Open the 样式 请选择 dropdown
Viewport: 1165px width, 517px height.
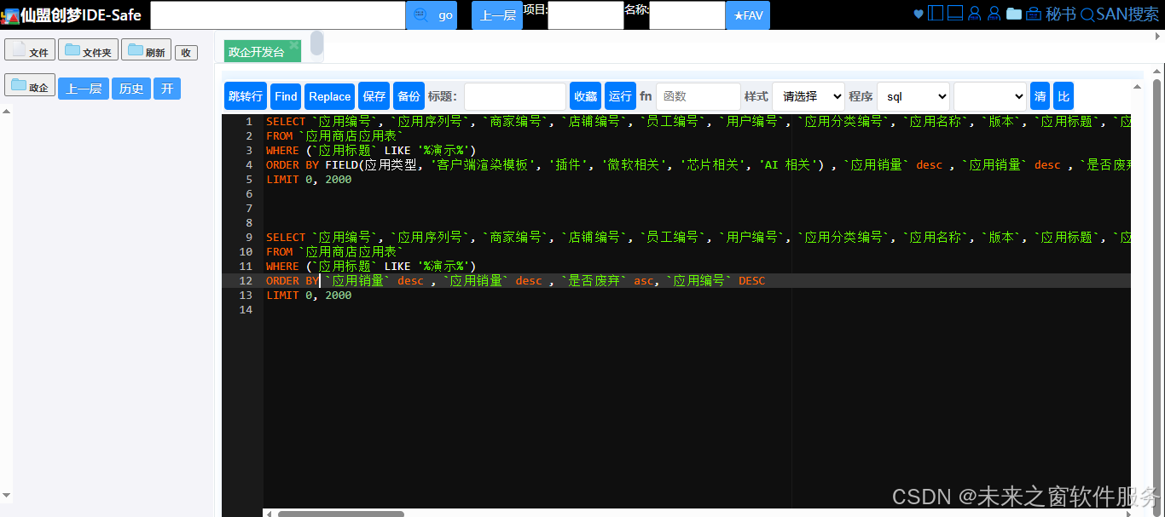[809, 96]
